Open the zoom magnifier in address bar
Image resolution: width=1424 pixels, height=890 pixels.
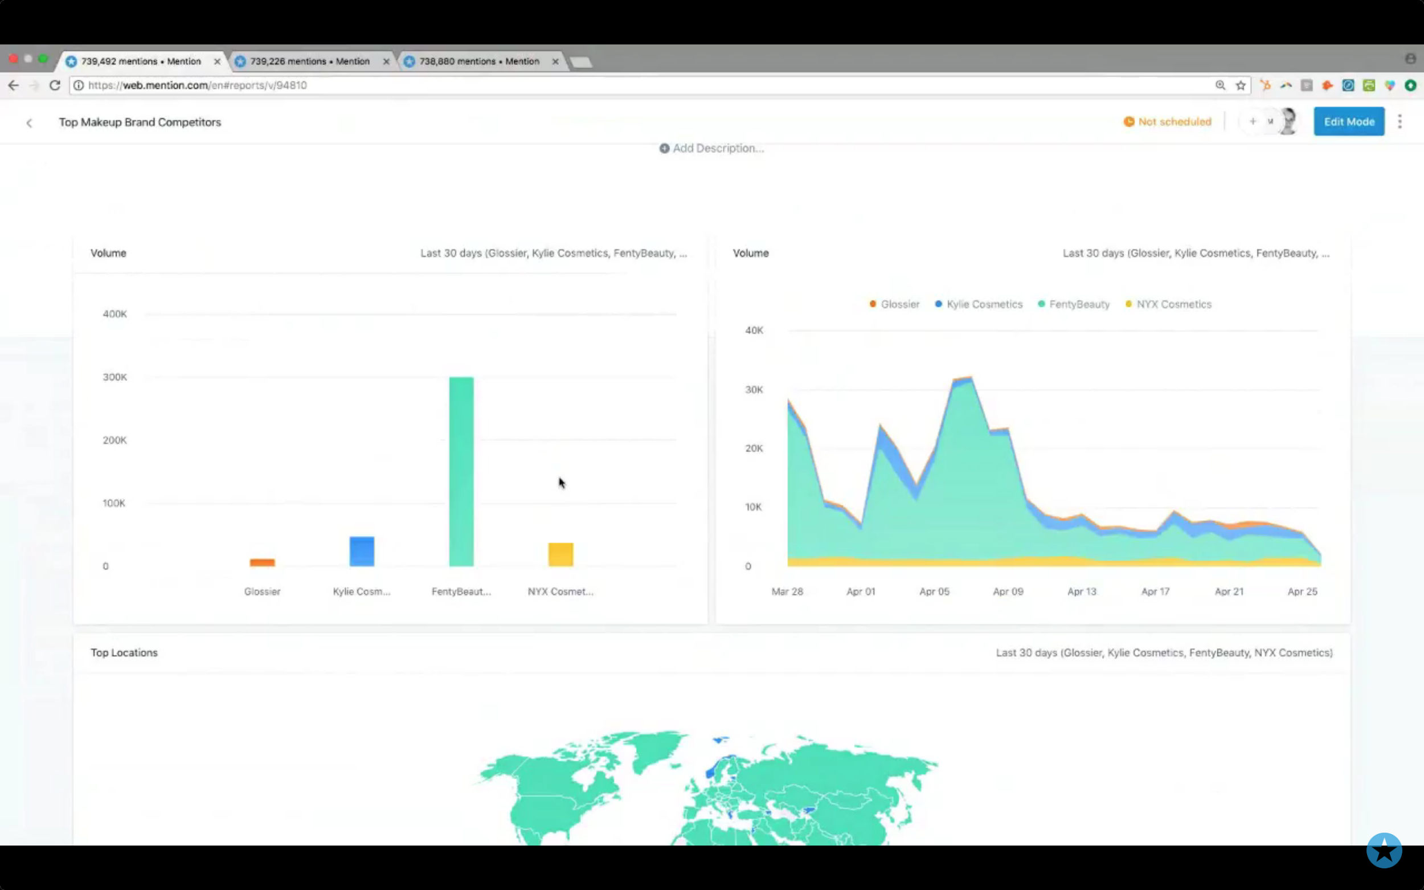coord(1221,85)
